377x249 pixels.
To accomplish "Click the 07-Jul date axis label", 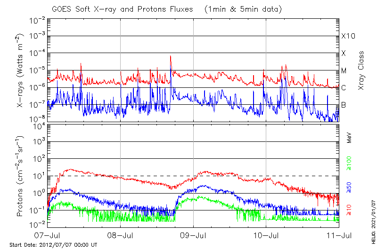I will click(x=48, y=234).
